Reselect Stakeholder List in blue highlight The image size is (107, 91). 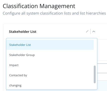click(x=50, y=45)
